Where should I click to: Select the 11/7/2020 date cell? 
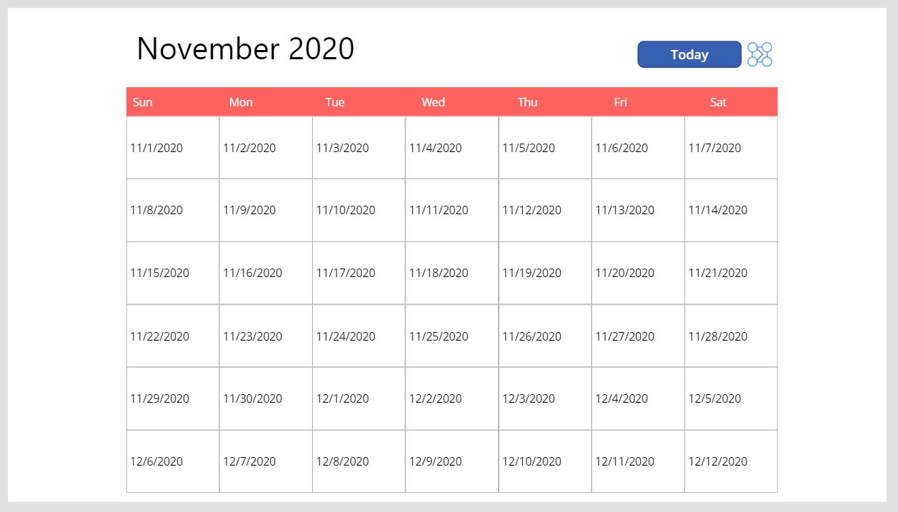coord(730,147)
